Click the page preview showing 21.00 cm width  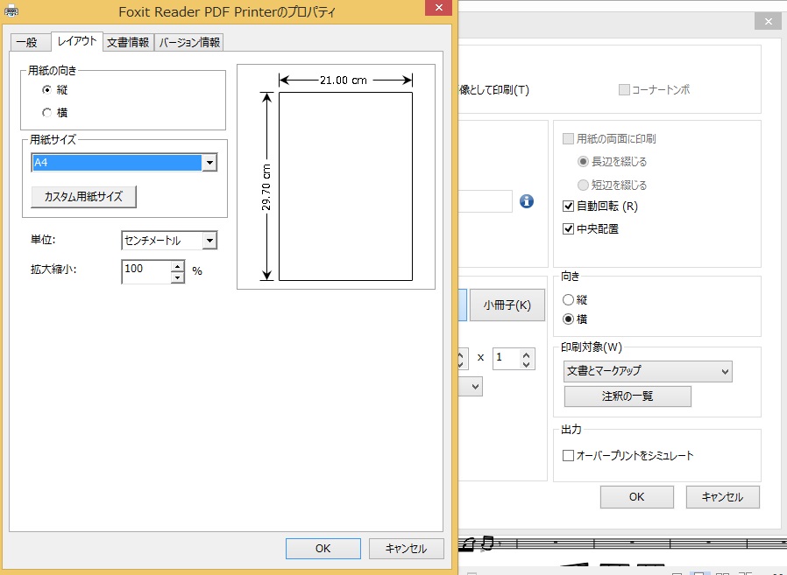click(345, 186)
